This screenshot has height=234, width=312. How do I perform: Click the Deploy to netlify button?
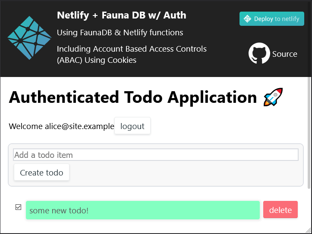[271, 18]
